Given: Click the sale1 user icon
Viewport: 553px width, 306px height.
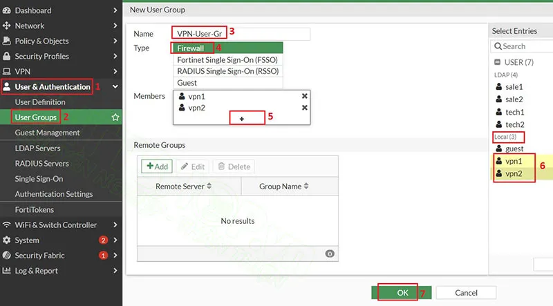Looking at the screenshot, I should tap(498, 86).
